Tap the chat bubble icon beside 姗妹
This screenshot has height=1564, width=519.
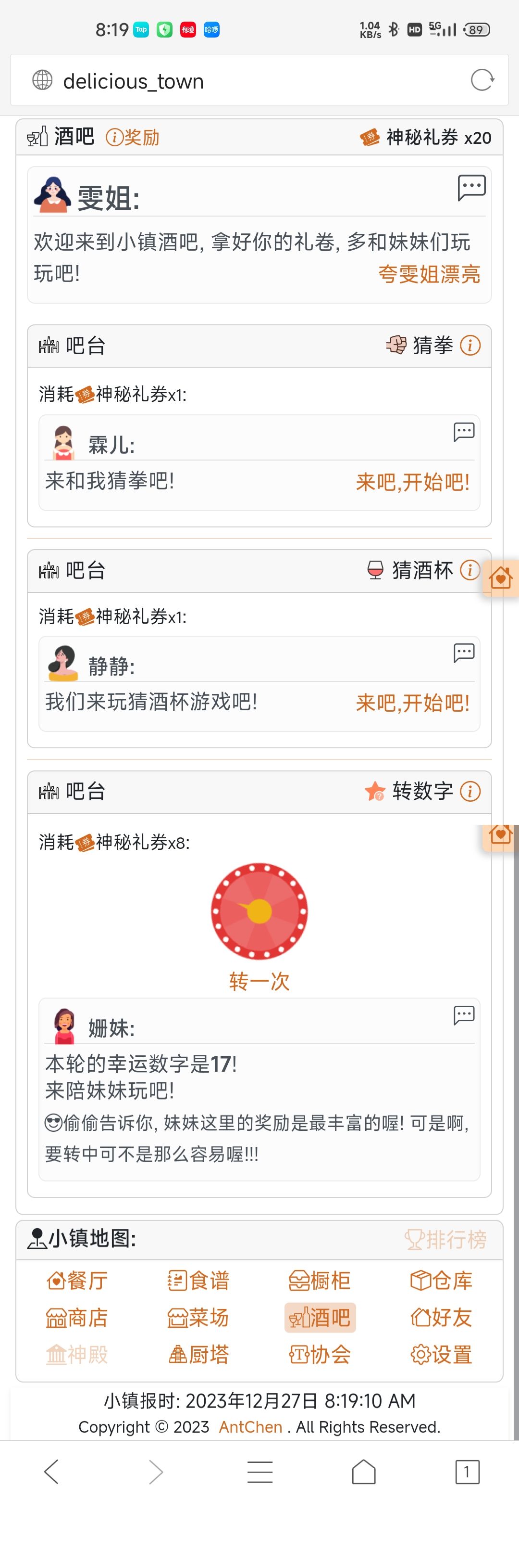coord(464,1014)
